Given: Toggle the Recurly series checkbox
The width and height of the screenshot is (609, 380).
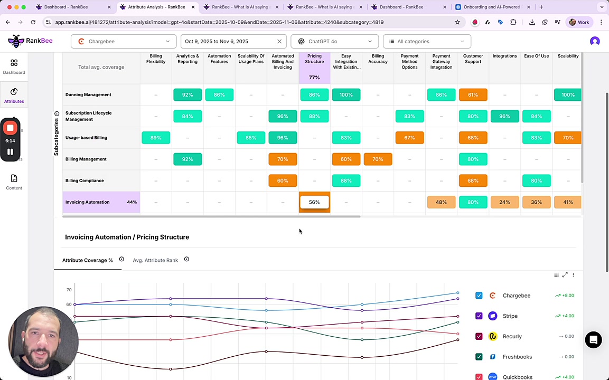Looking at the screenshot, I should [x=479, y=336].
